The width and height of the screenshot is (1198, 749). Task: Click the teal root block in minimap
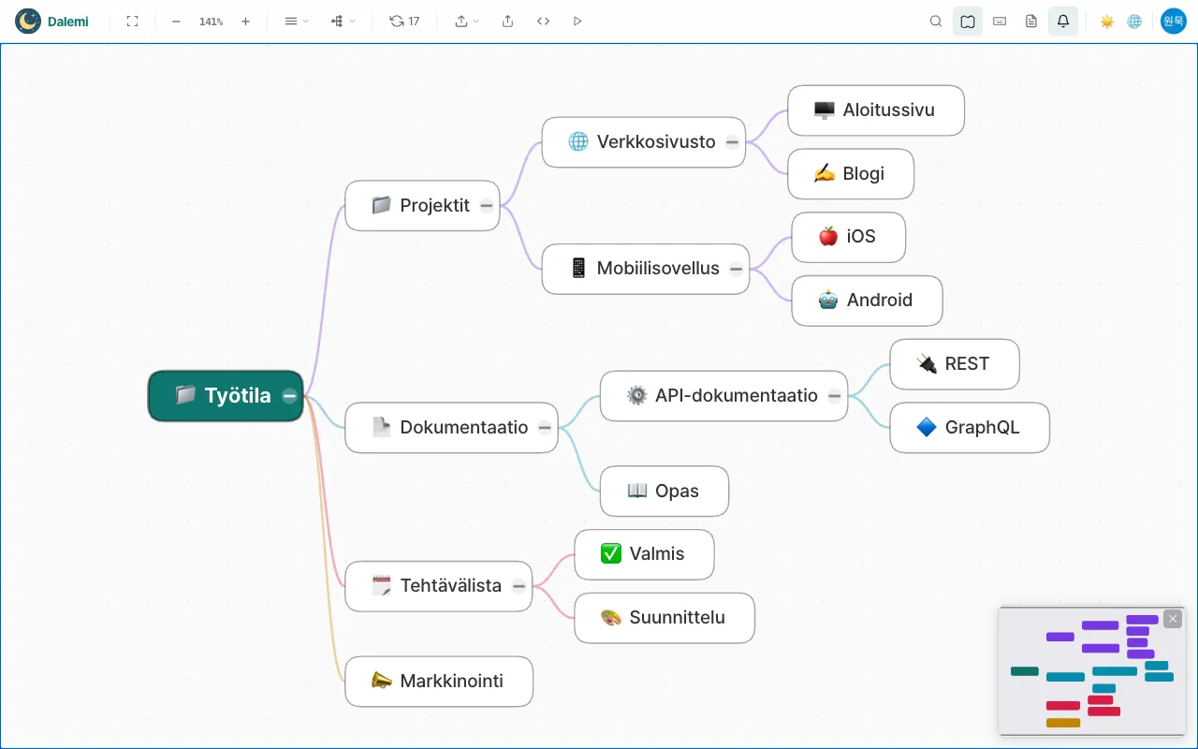tap(1025, 671)
